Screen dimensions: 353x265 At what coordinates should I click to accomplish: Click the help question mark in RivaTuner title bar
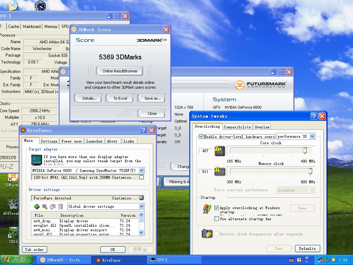(143, 130)
